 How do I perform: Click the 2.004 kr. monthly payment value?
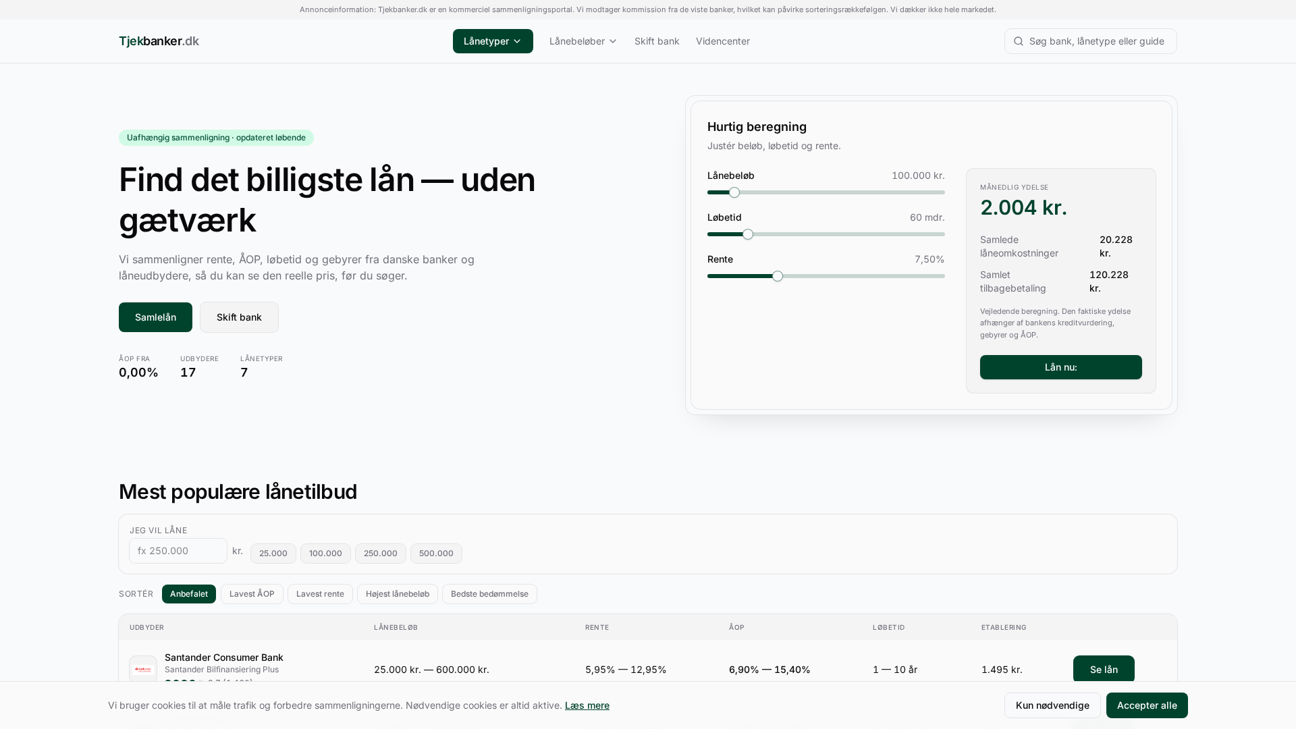[x=1023, y=208]
